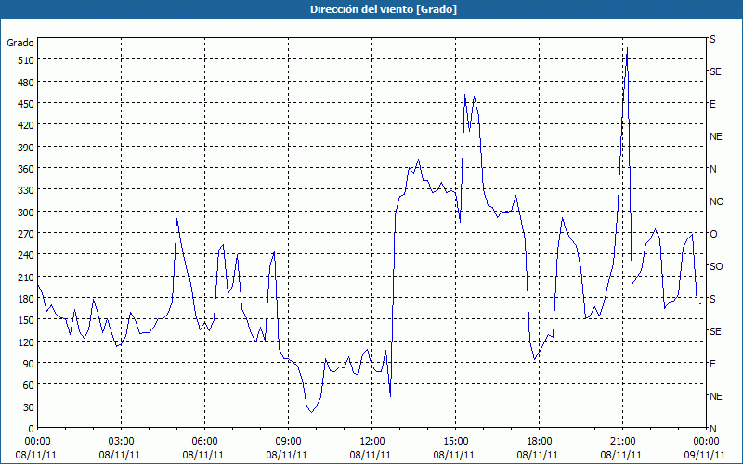Viewport: 743px width, 464px height.
Task: Click the 'SE' compass label aligned with 480
Action: pos(715,71)
